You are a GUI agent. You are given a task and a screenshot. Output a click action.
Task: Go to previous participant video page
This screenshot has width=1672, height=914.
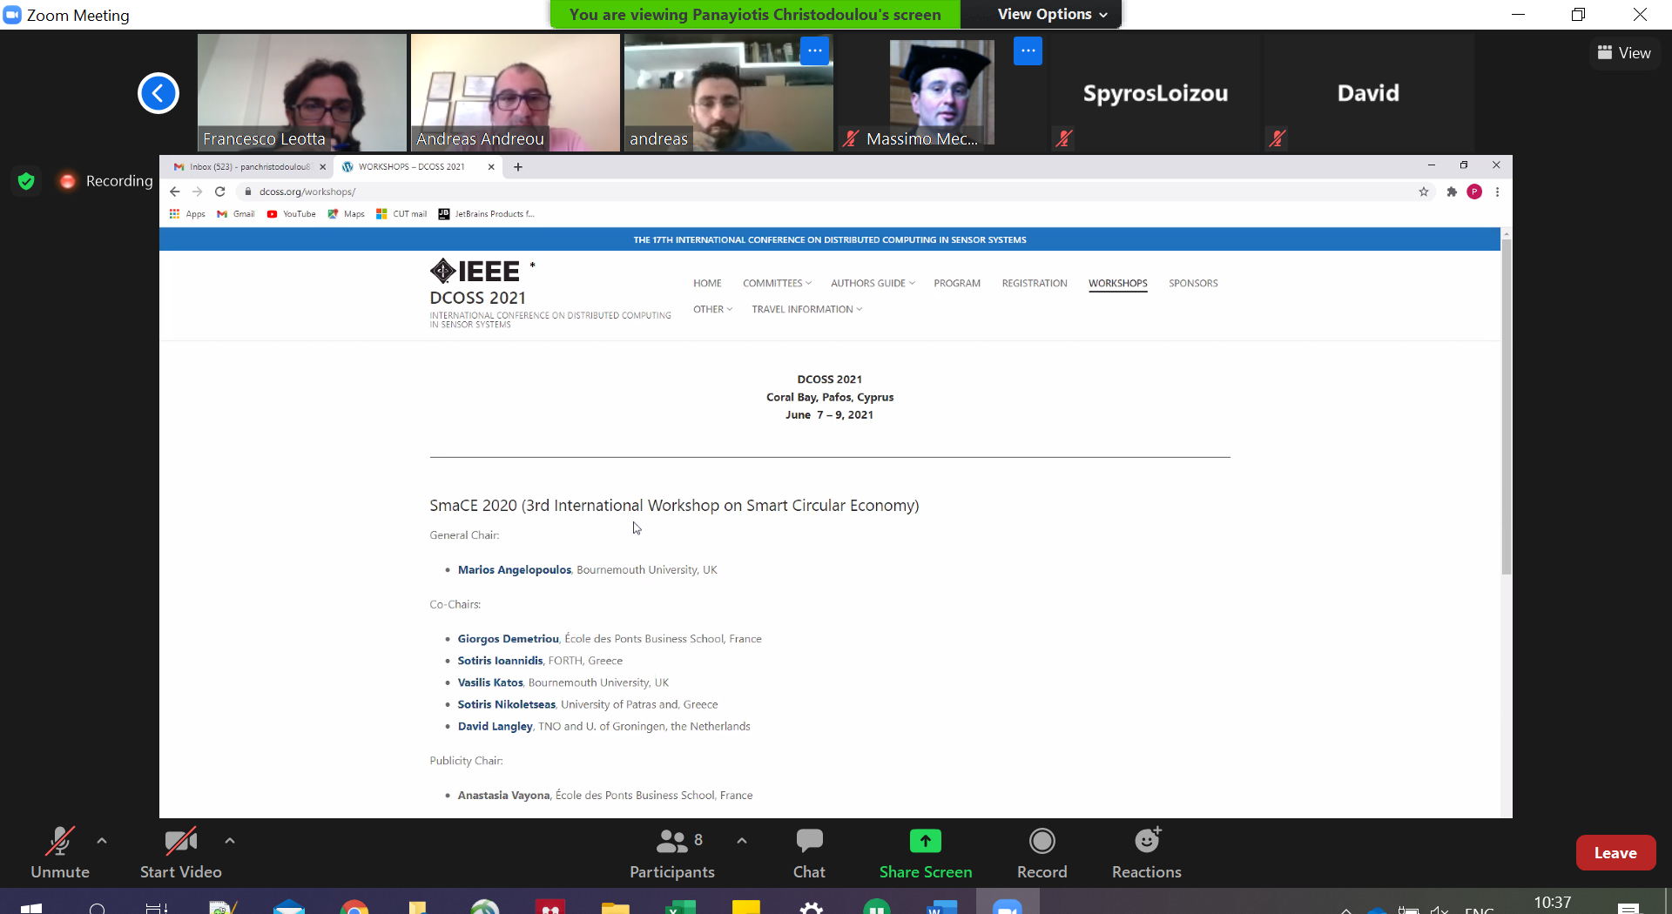[x=158, y=93]
